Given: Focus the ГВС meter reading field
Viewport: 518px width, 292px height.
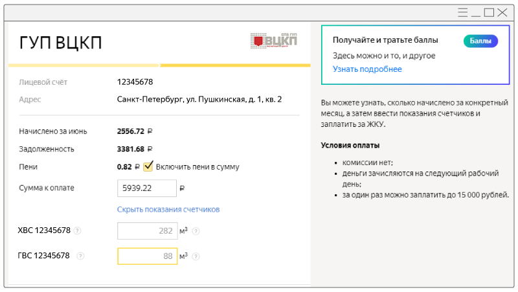Looking at the screenshot, I should point(147,256).
